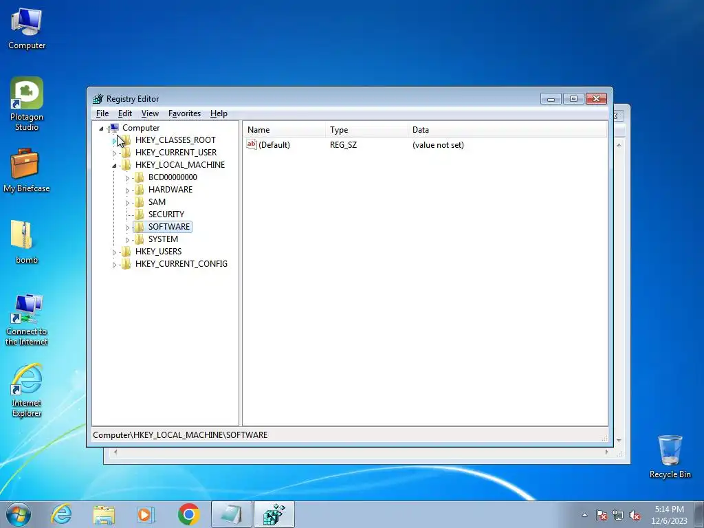
Task: Click the REG_SZ type cell
Action: (x=344, y=145)
